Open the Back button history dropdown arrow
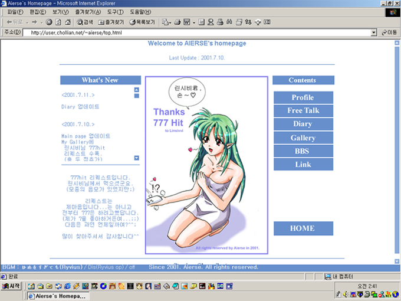Image resolution: width=401 pixels, height=301 pixels. pos(27,22)
